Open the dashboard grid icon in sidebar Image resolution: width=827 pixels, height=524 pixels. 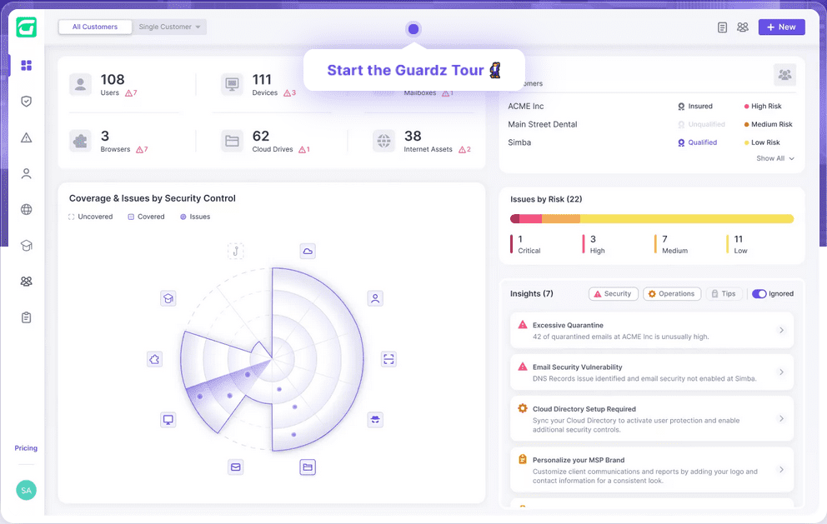pos(27,65)
